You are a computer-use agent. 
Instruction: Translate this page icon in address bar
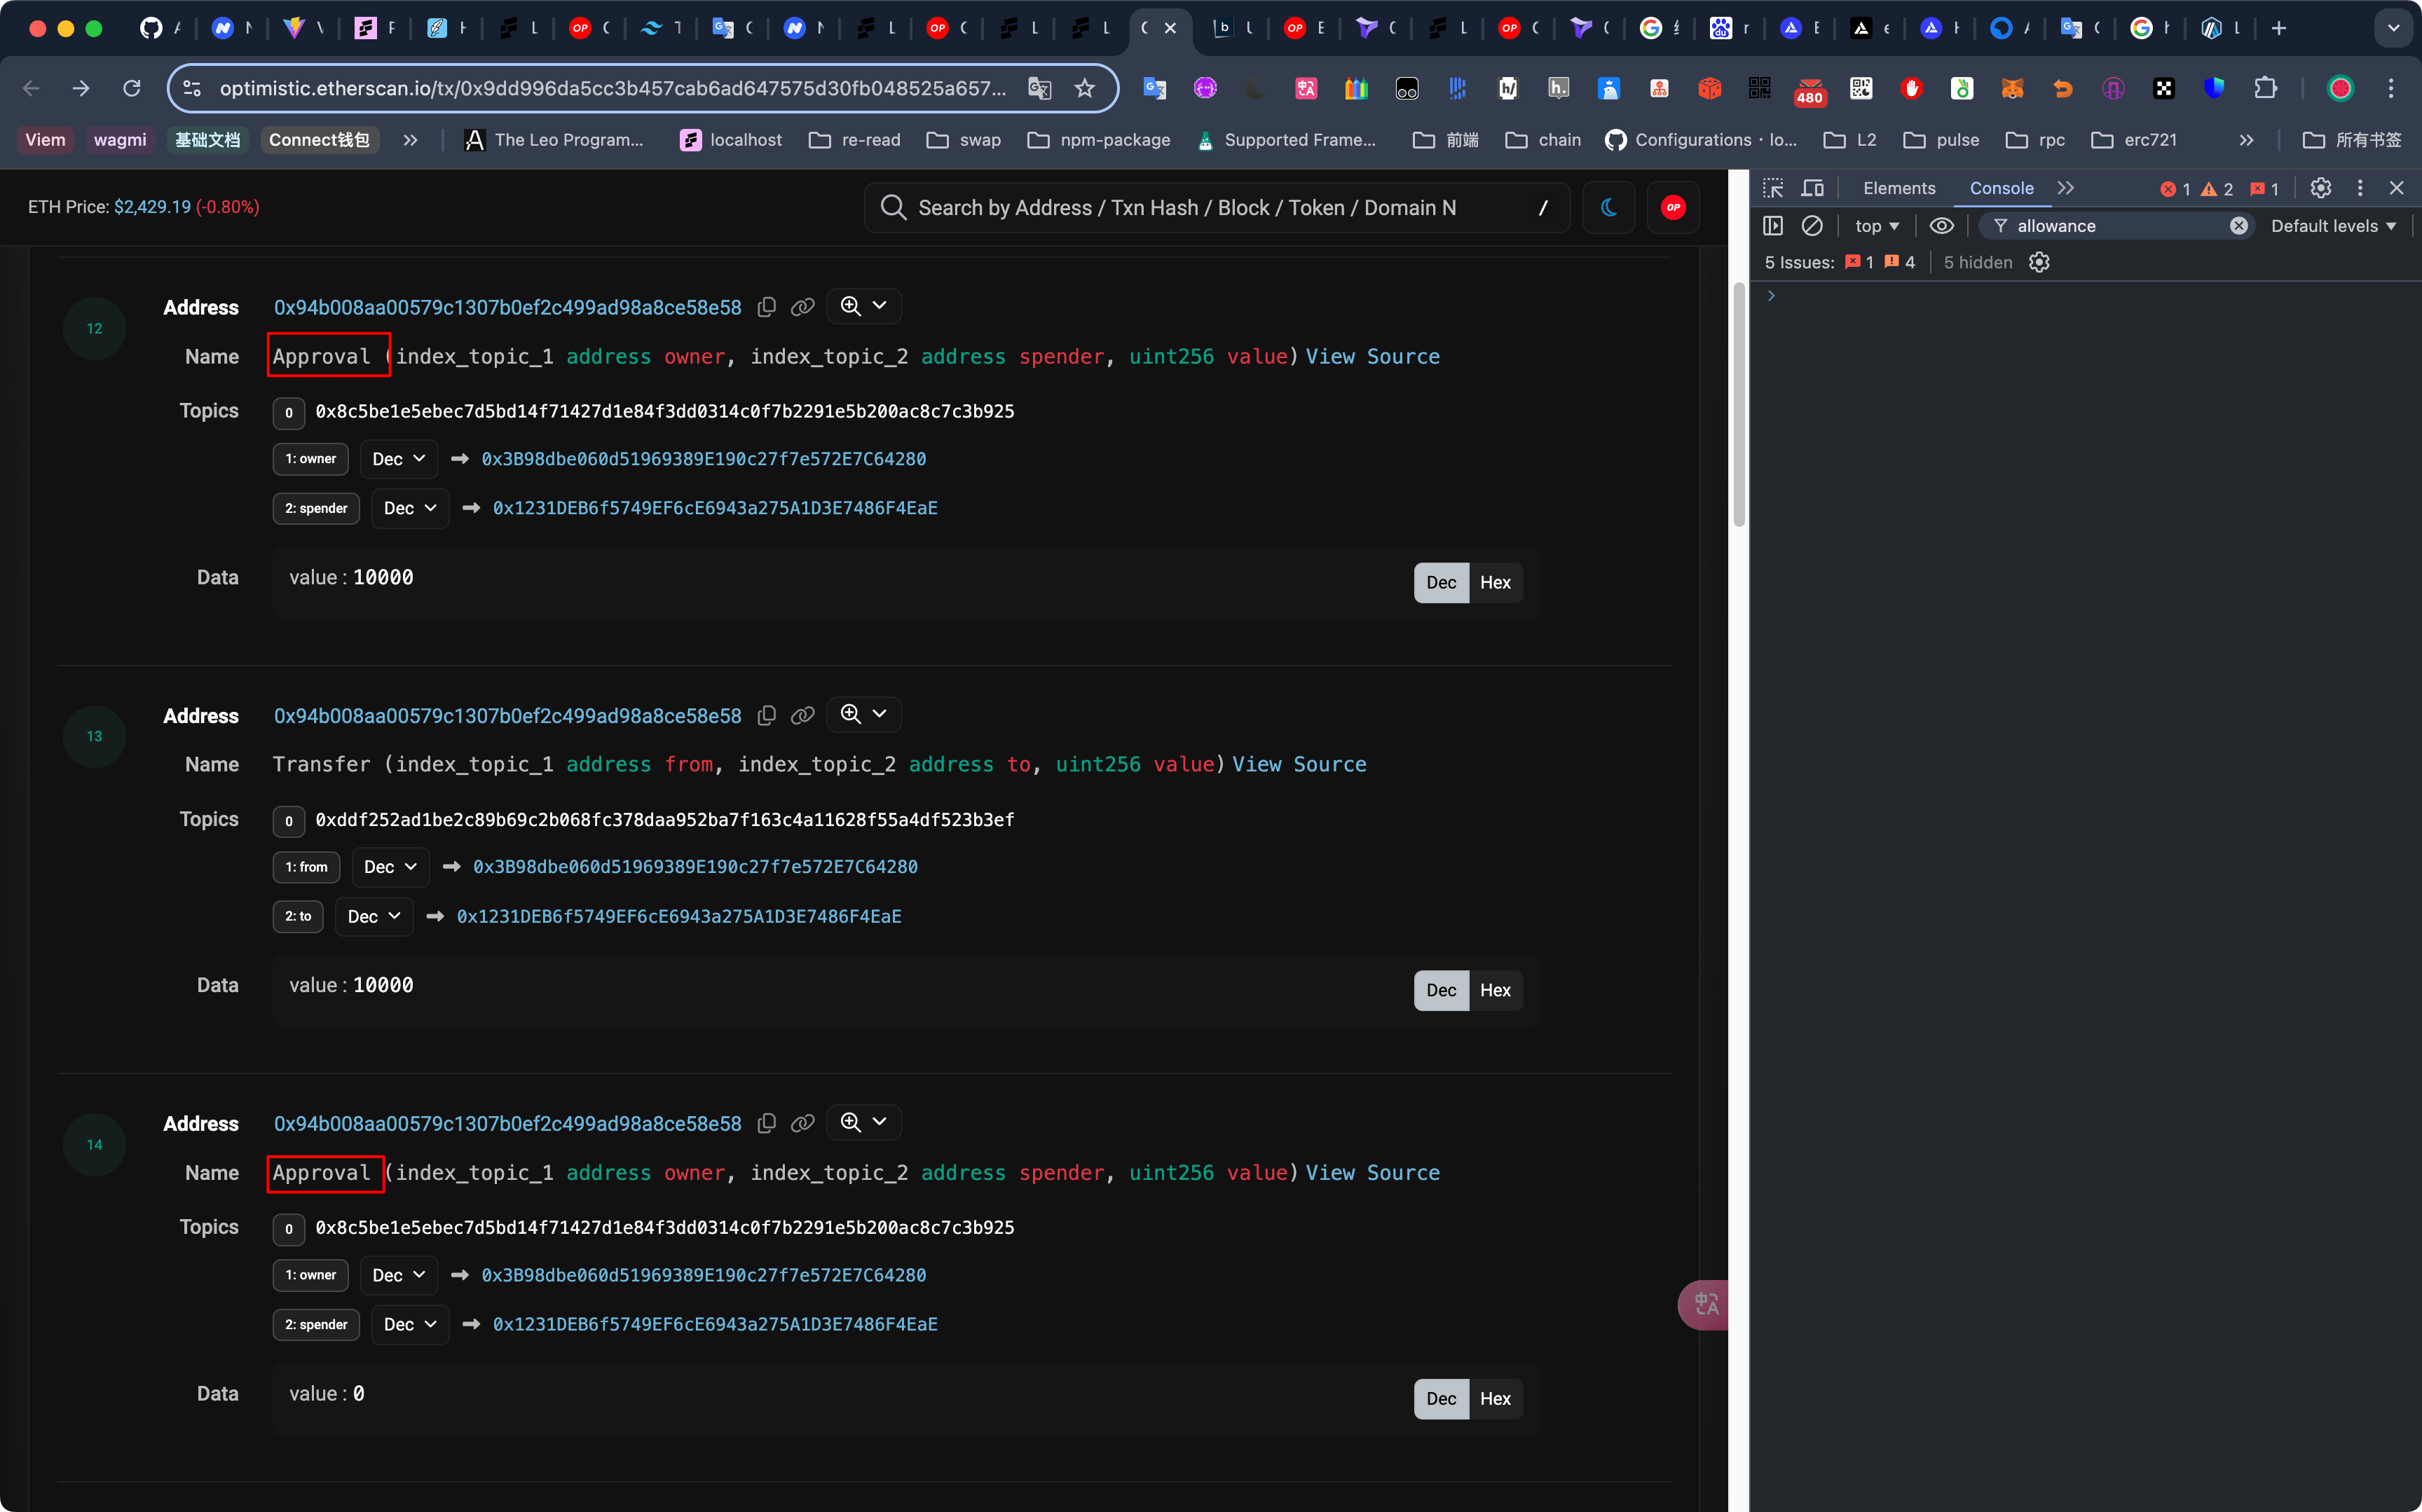(x=1040, y=88)
